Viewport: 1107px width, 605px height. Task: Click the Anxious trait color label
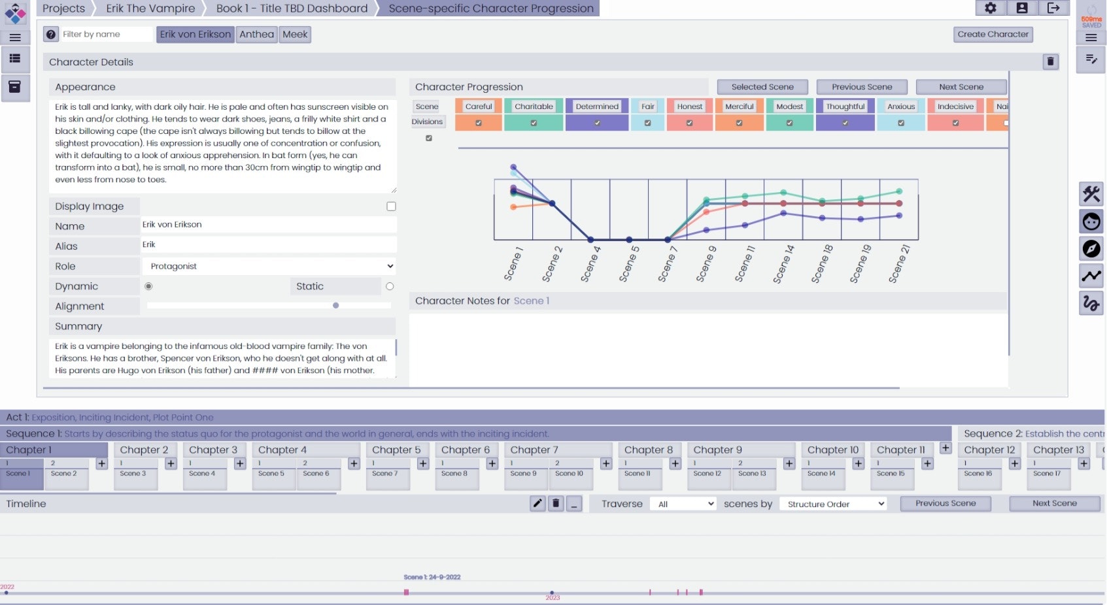(x=901, y=106)
